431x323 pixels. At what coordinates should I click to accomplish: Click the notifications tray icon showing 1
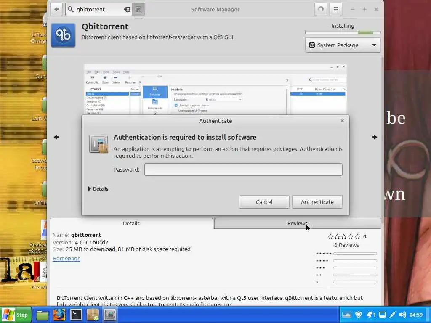(371, 315)
